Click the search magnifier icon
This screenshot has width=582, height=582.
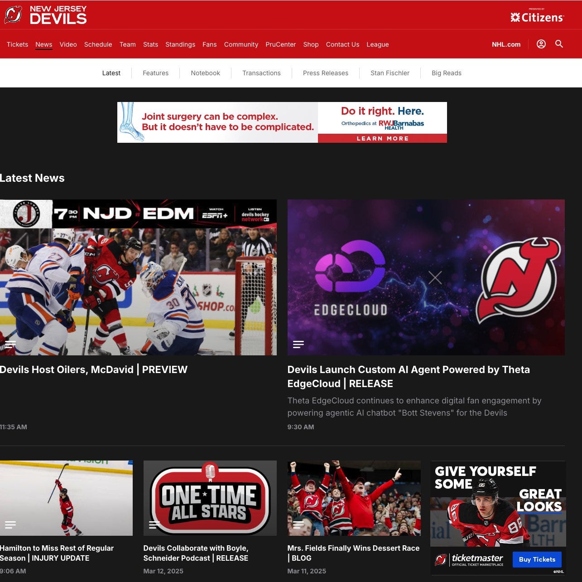(x=559, y=44)
